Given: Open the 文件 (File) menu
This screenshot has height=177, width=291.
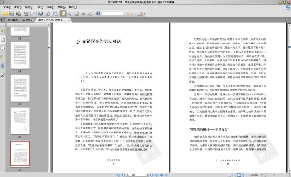Looking at the screenshot, I should (7, 7).
